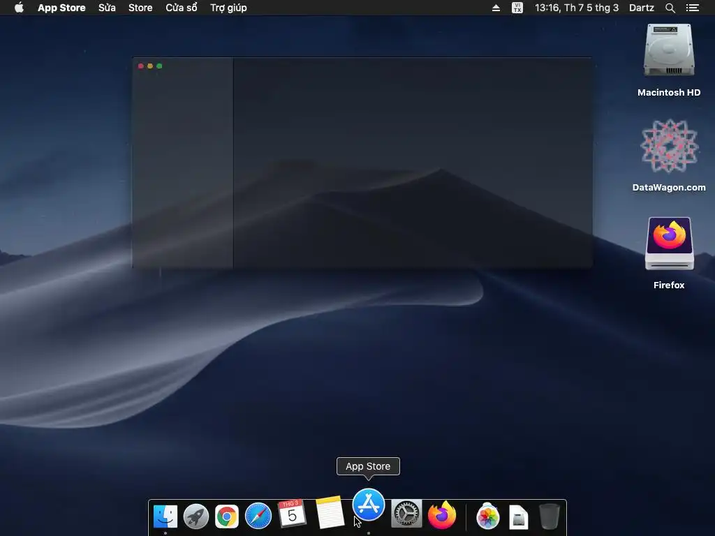Open the App Store menu in menu bar
Screen dimensions: 715x536
click(61, 8)
